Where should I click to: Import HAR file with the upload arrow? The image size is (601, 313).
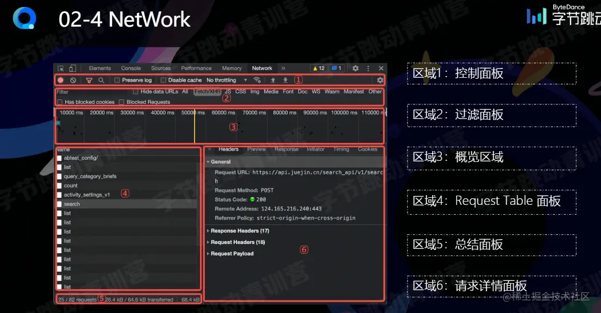[273, 80]
